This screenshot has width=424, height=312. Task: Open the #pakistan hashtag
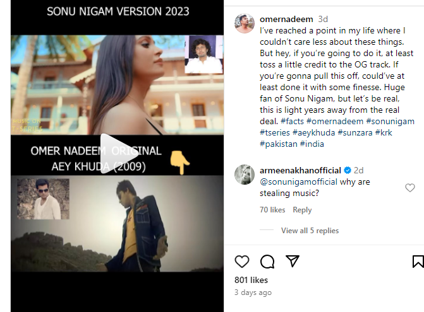(278, 144)
